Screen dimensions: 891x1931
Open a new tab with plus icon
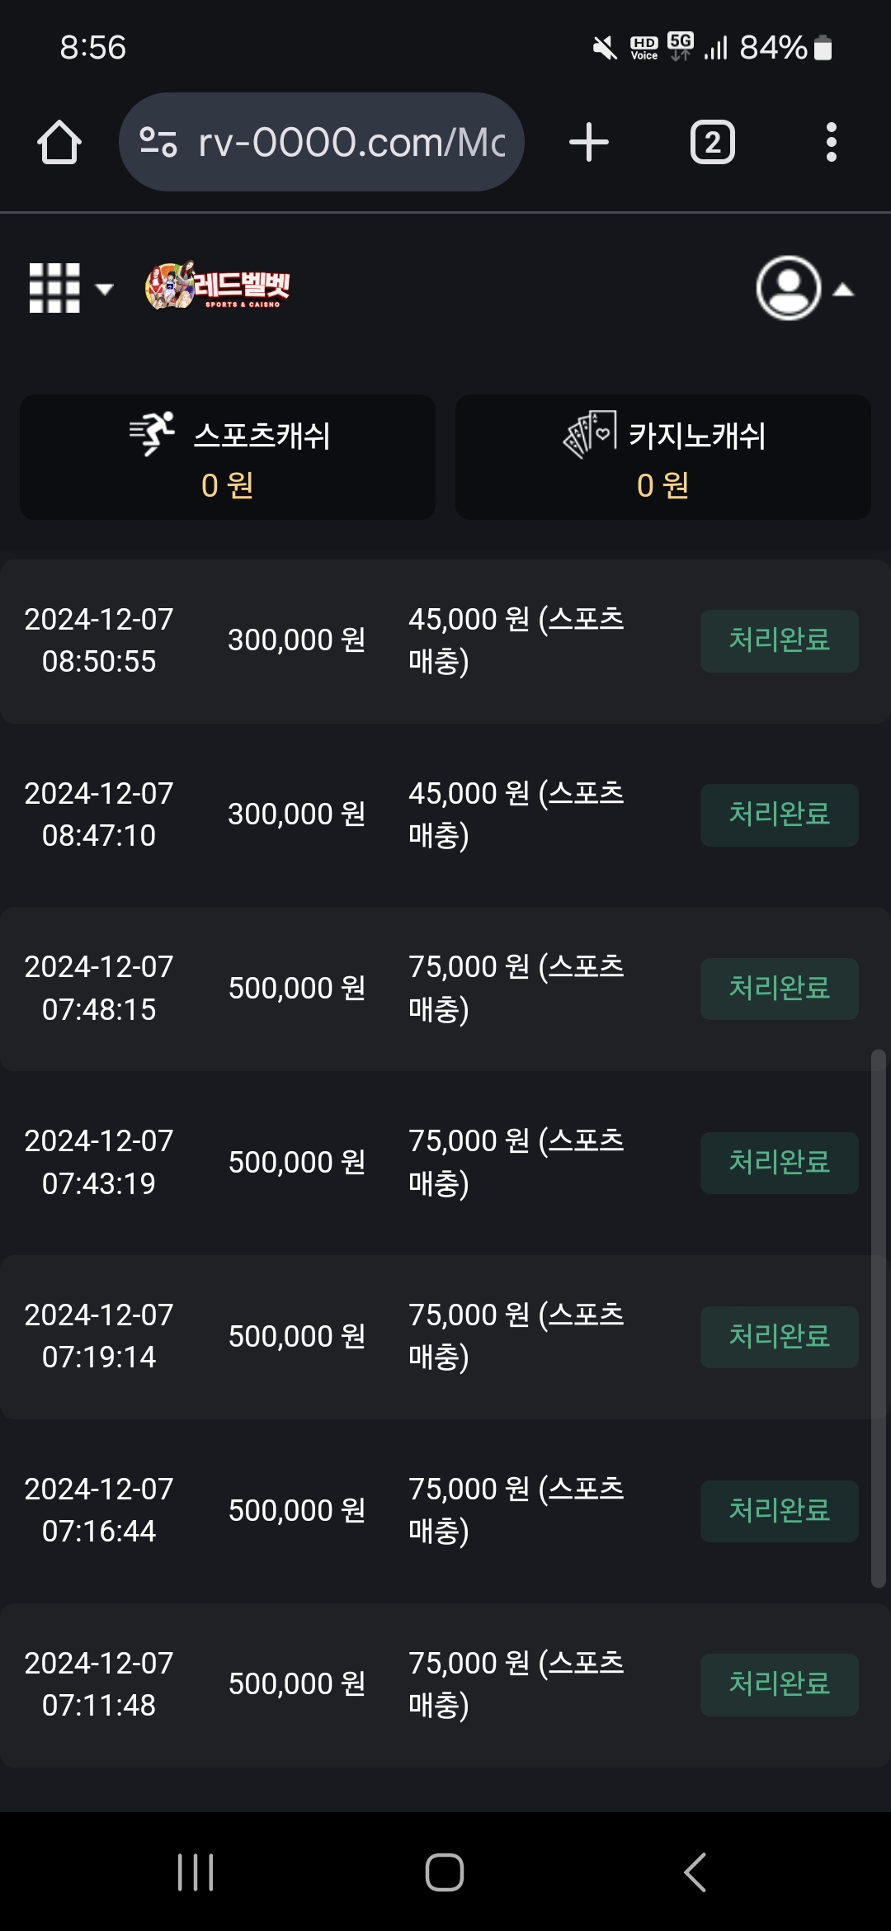589,143
